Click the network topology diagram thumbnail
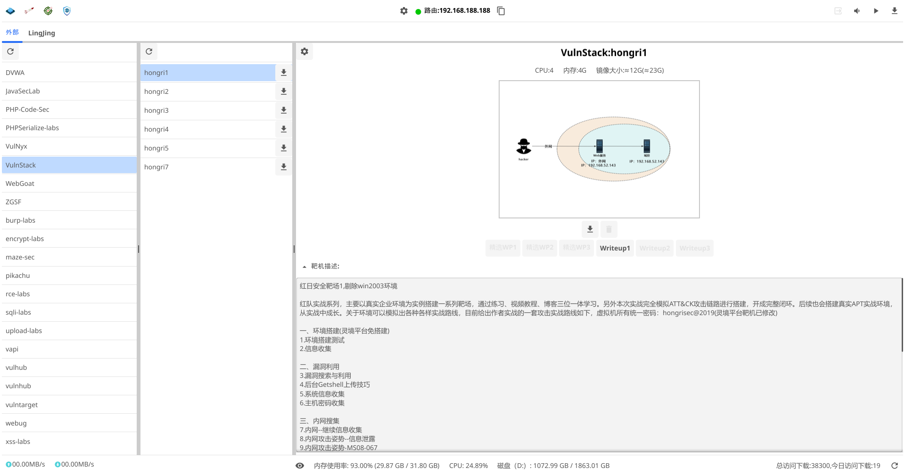This screenshot has height=476, width=905. (599, 150)
